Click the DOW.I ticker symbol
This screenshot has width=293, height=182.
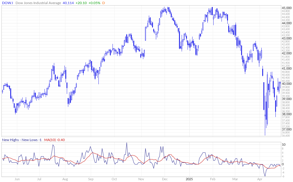click(8, 3)
